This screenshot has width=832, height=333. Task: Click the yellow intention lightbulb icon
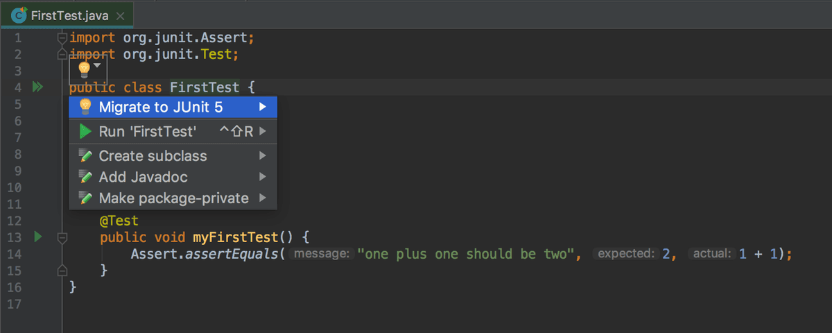click(x=83, y=69)
